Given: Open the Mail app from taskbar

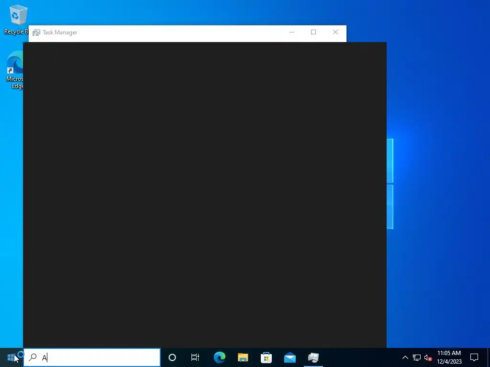Looking at the screenshot, I should tap(290, 357).
